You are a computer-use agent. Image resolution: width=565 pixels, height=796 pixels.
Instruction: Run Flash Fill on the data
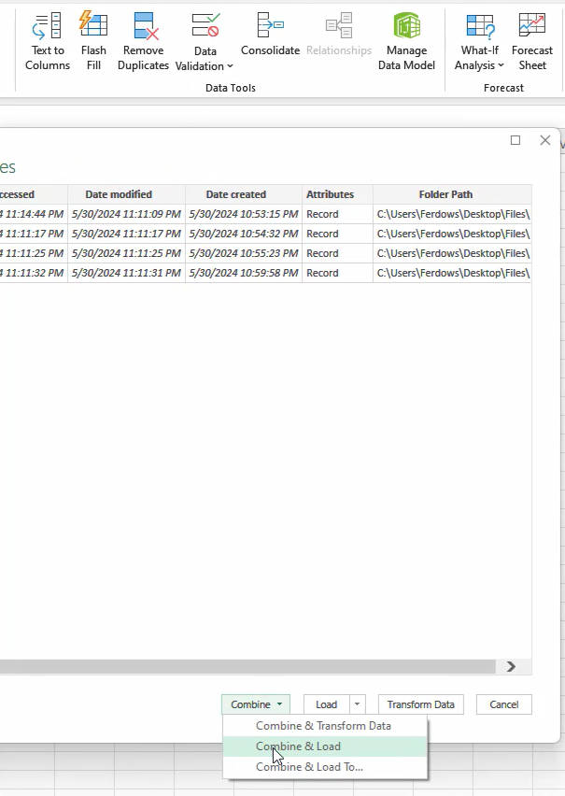tap(93, 42)
